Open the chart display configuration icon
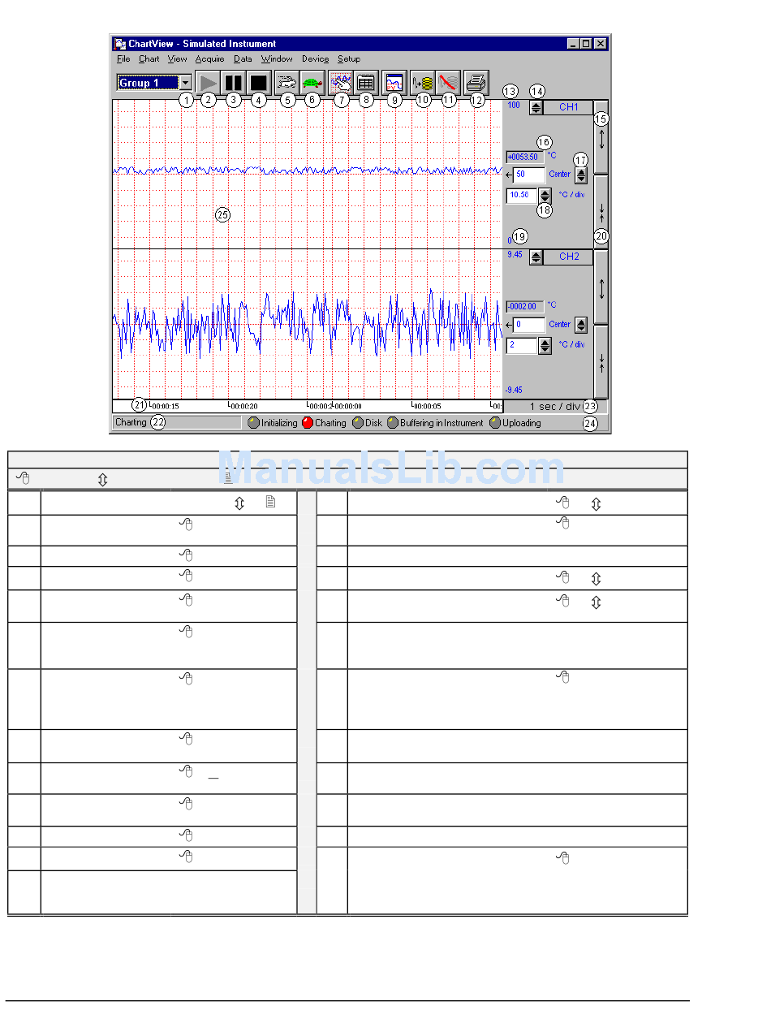Viewport: 771px width, 1023px height. pos(341,82)
